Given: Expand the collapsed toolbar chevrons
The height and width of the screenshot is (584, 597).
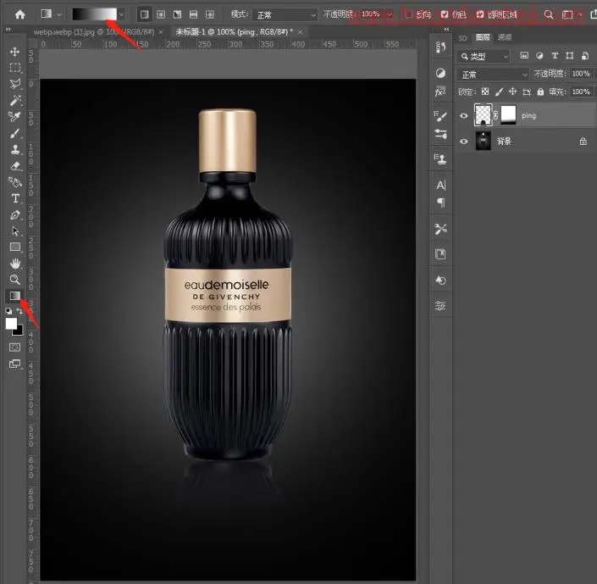Looking at the screenshot, I should point(8,30).
